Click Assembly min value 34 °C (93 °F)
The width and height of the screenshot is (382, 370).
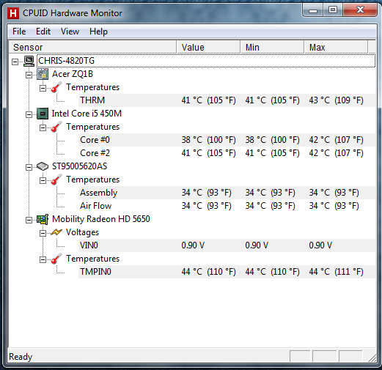[270, 193]
